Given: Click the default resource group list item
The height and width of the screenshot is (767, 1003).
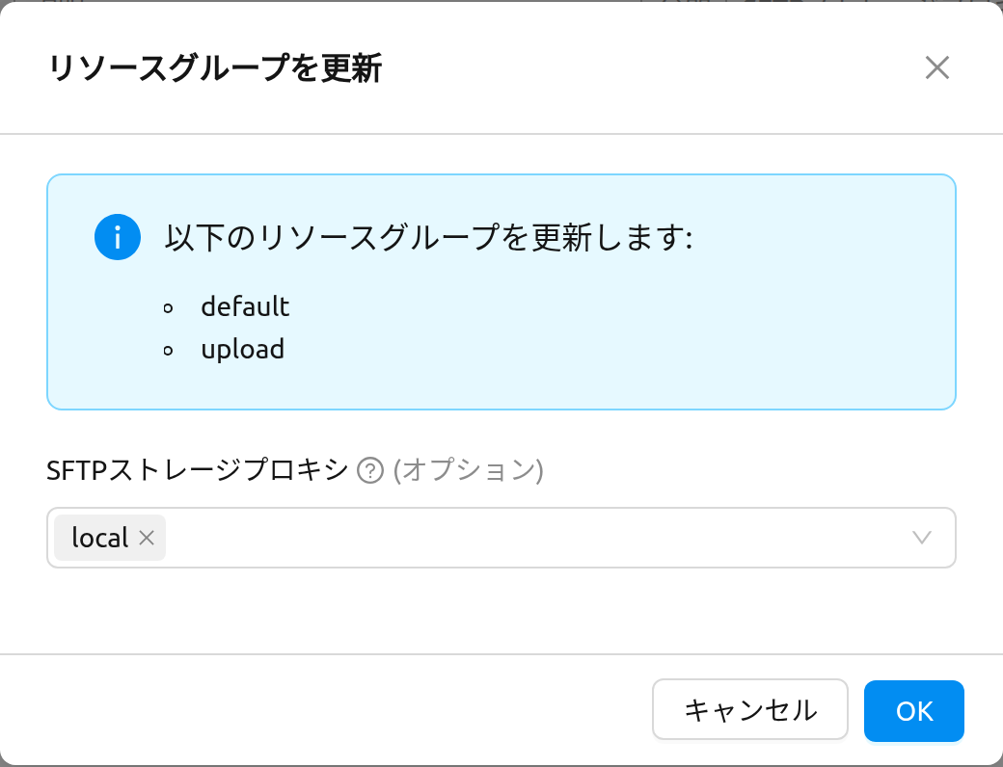Looking at the screenshot, I should (x=245, y=306).
